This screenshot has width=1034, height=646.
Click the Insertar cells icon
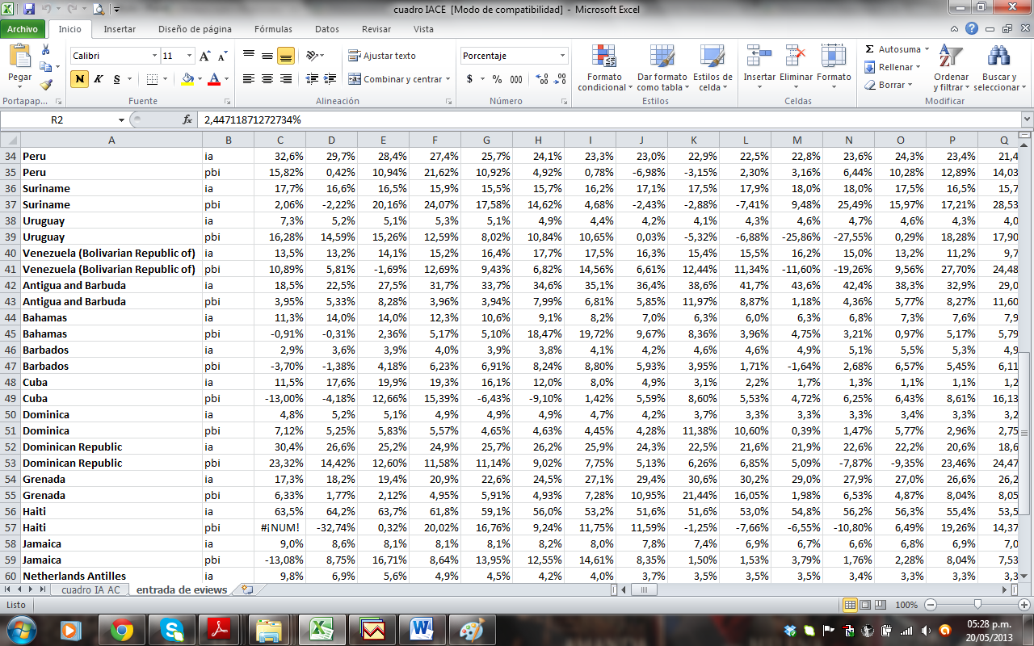coord(759,57)
